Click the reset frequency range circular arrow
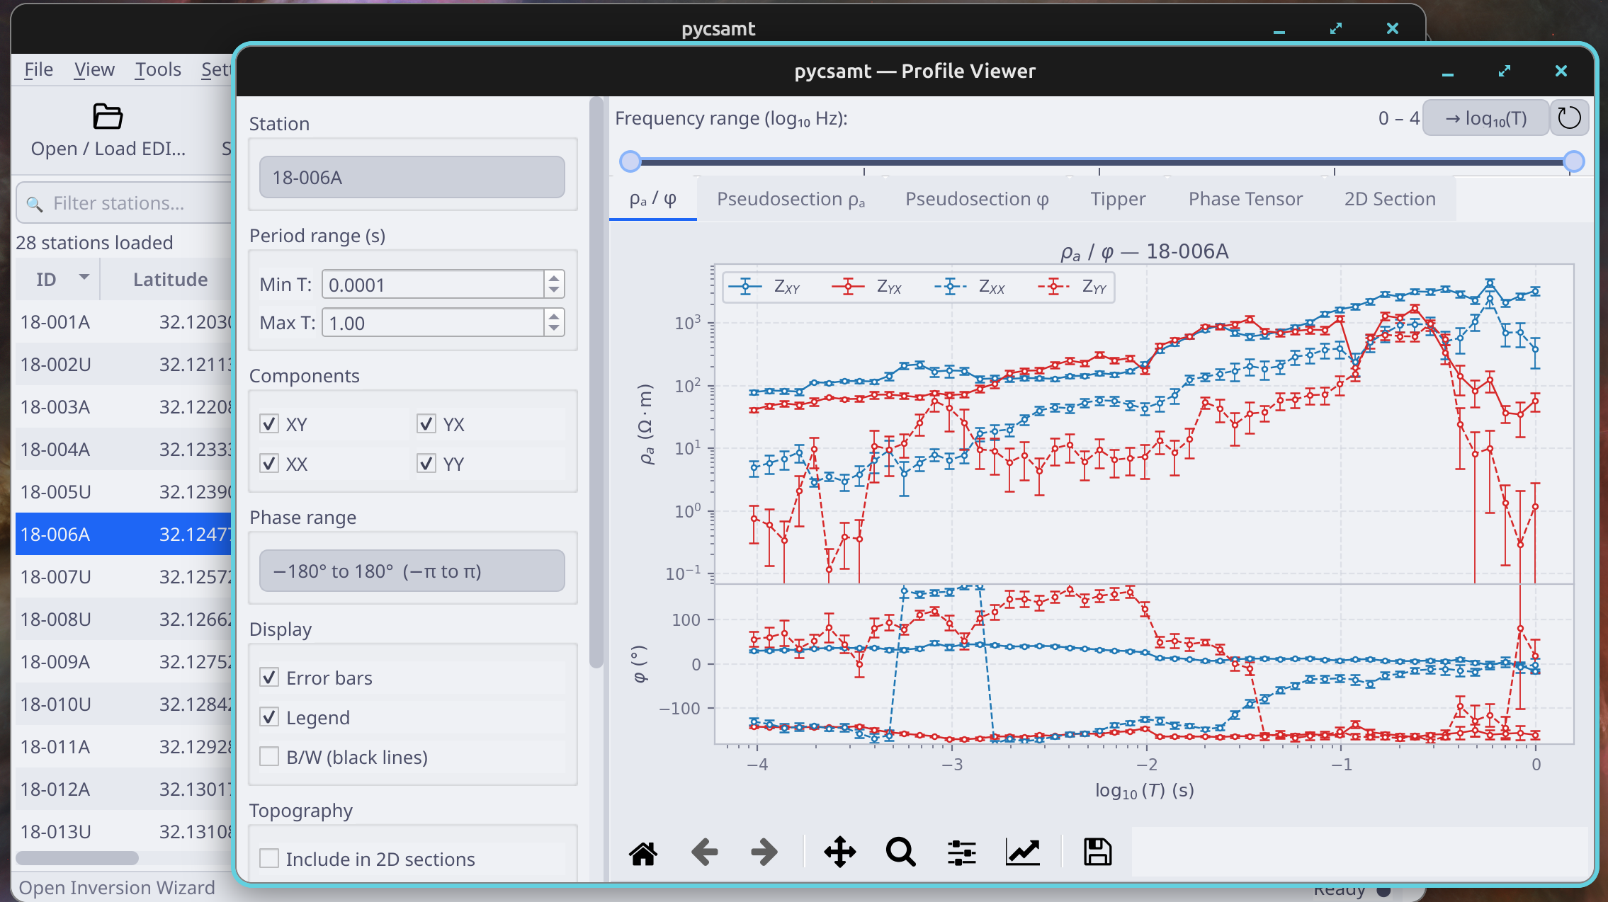 [1569, 118]
